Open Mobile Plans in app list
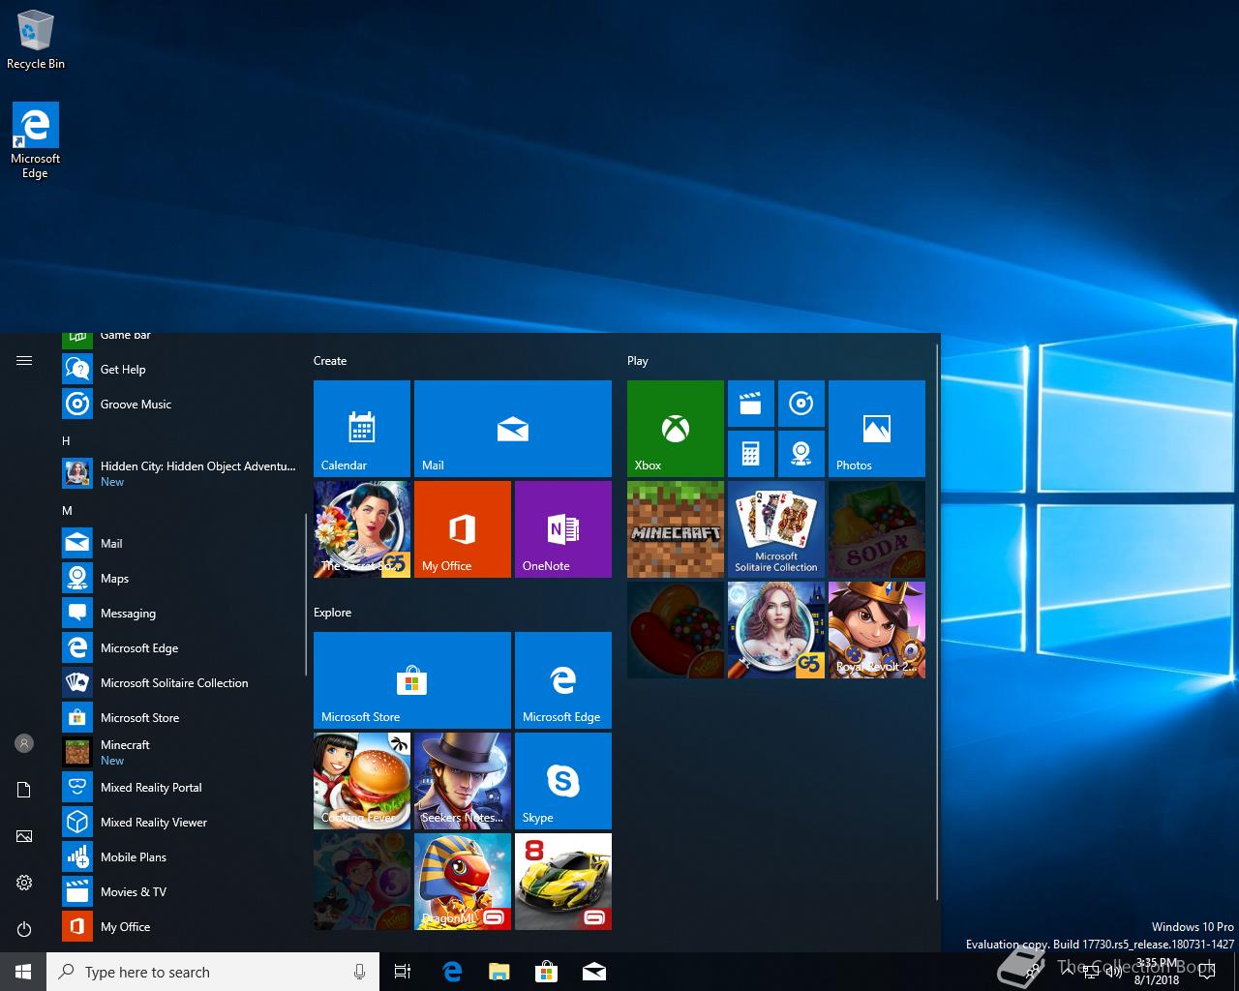The height and width of the screenshot is (991, 1239). pyautogui.click(x=180, y=856)
